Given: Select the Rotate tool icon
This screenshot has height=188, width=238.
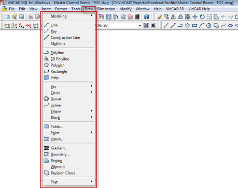Looking at the screenshot, I should pos(202,17).
